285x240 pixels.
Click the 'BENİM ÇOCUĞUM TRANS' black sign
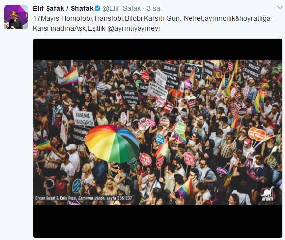coord(130,97)
